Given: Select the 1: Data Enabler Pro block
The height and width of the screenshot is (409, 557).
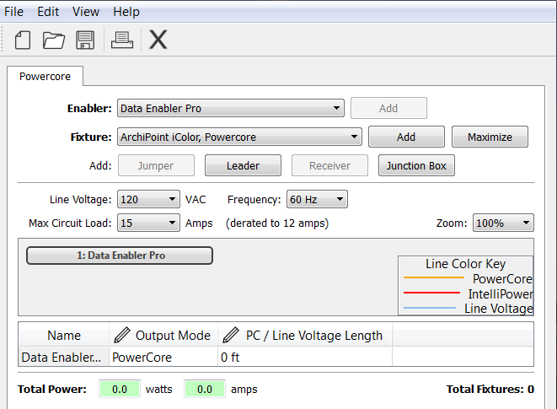Looking at the screenshot, I should point(120,256).
